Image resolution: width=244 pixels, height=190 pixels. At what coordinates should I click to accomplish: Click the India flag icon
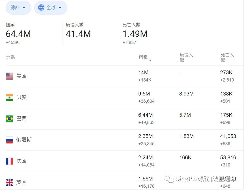[9, 97]
